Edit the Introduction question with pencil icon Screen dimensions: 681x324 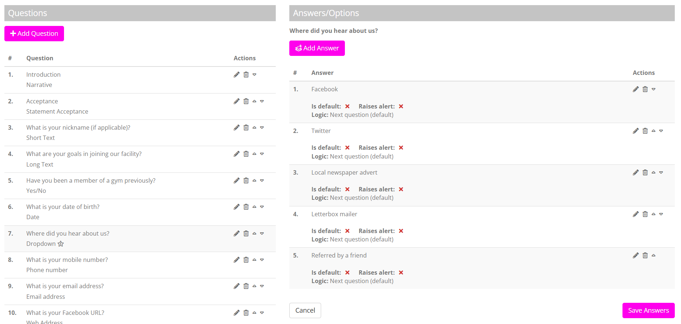coord(237,75)
